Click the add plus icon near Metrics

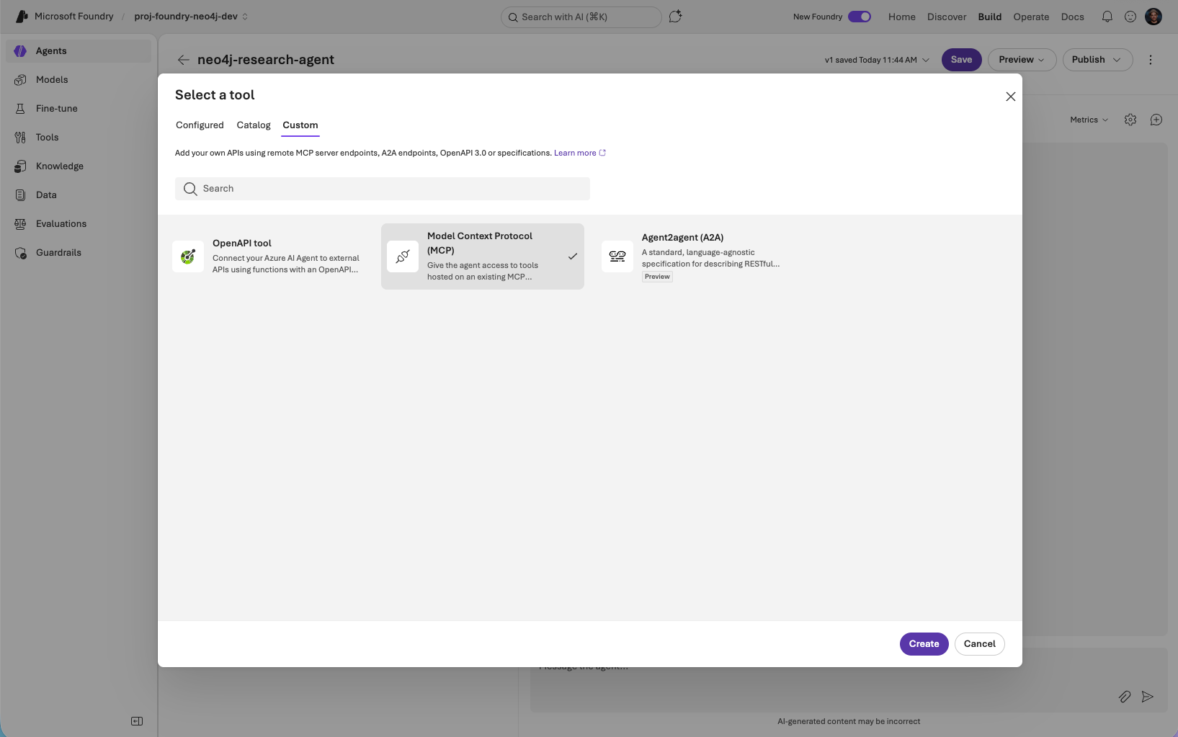[x=1156, y=120]
